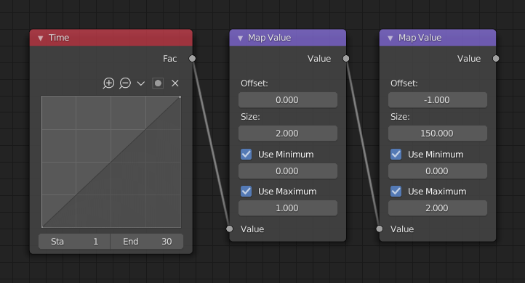Viewport: 525px width, 283px height.
Task: Click first Map Value input Value socket
Action: point(229,229)
